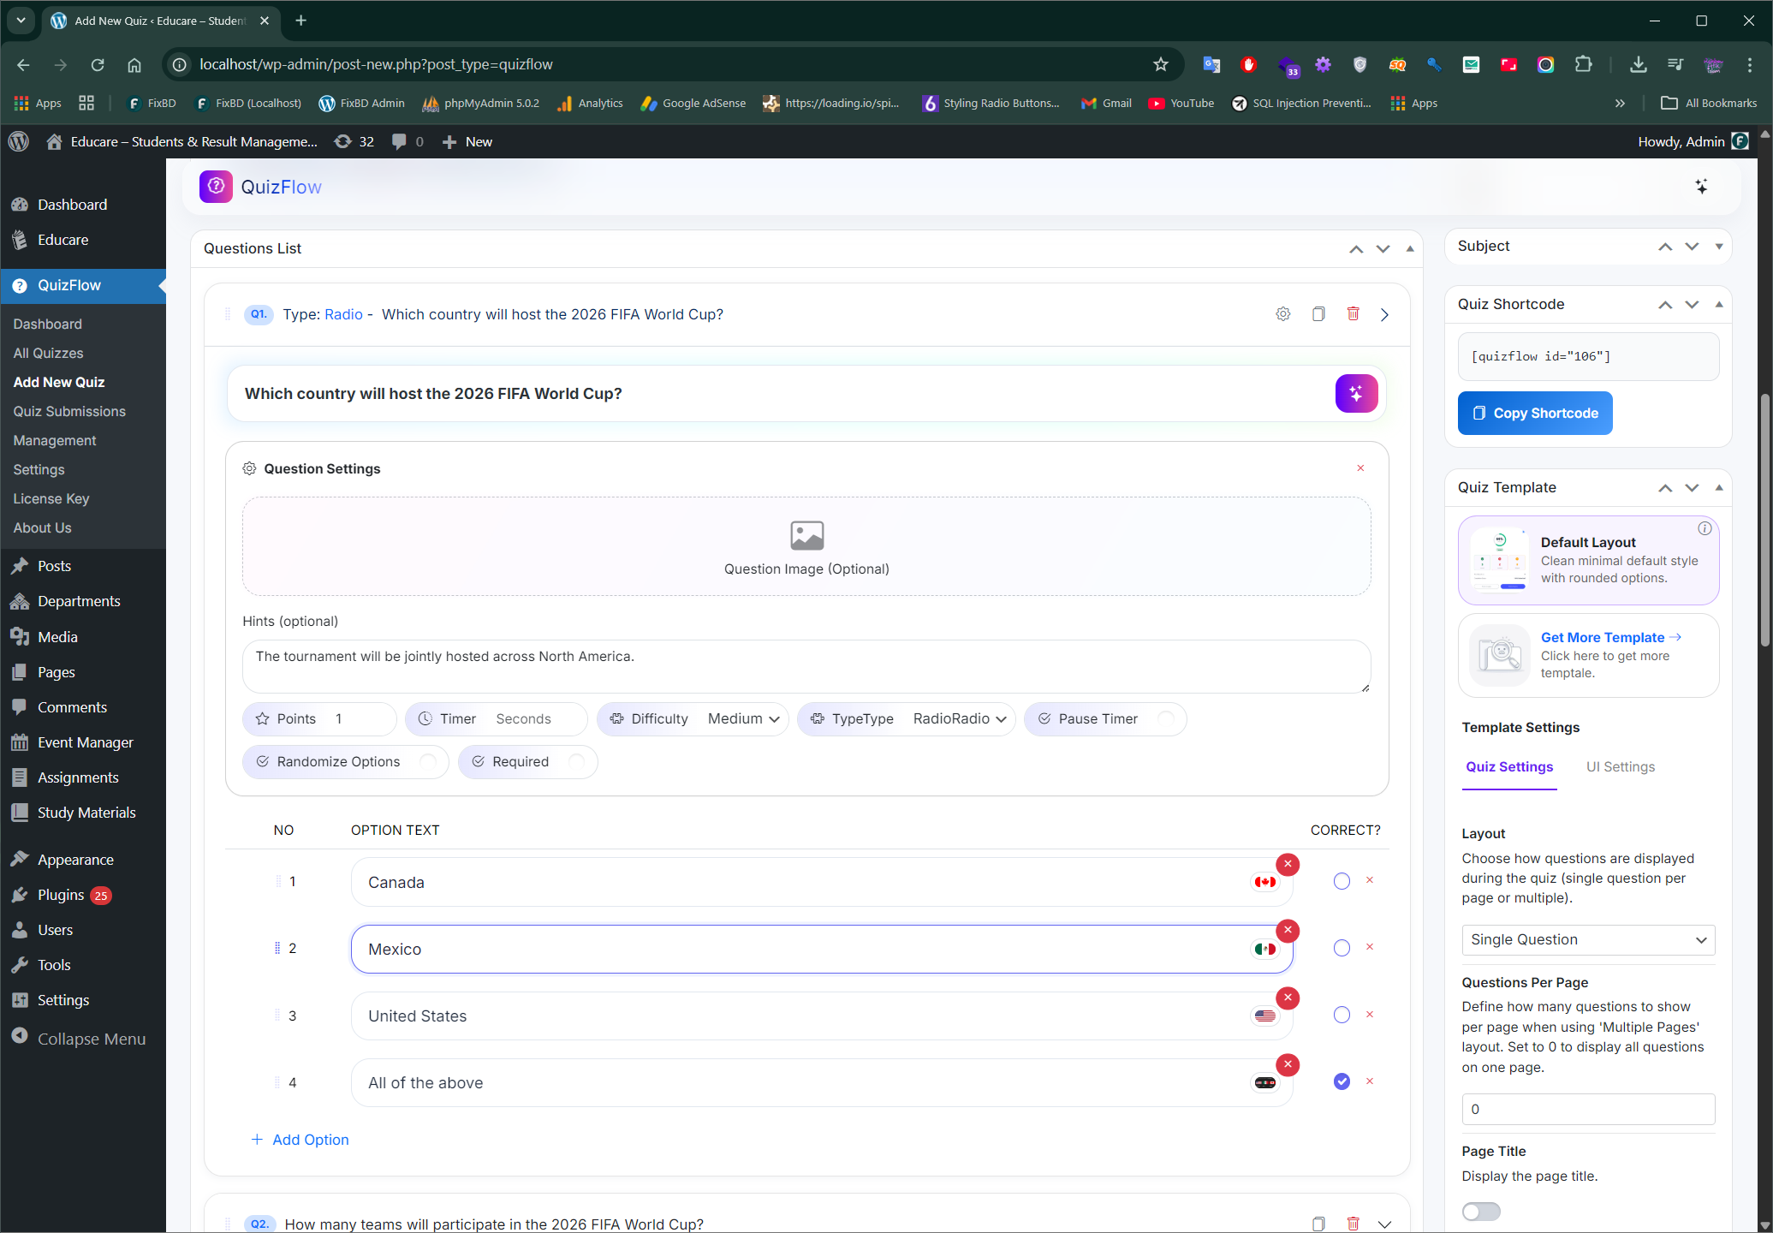
Task: Click the Questions Per Page number field
Action: pyautogui.click(x=1588, y=1109)
